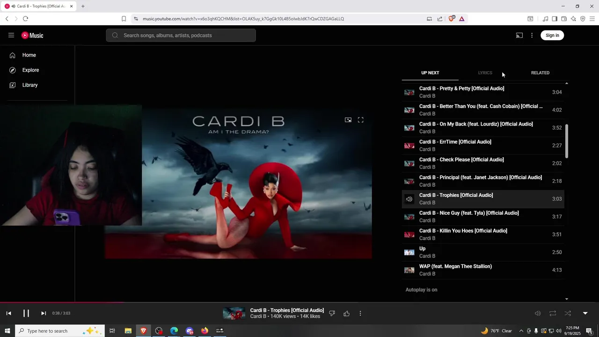This screenshot has height=337, width=599.
Task: Play Cardi B - ErrTime from queue
Action: [483, 146]
